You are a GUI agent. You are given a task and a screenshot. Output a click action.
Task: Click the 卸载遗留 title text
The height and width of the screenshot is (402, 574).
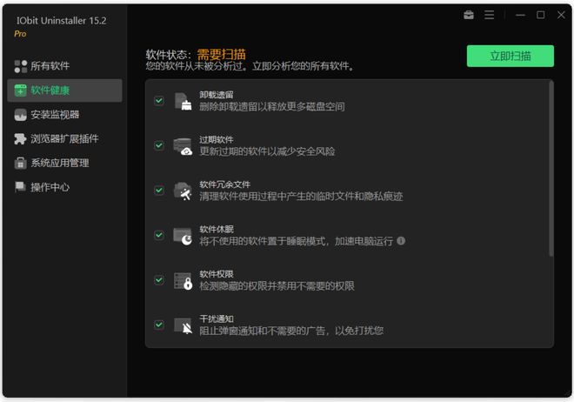tap(217, 95)
